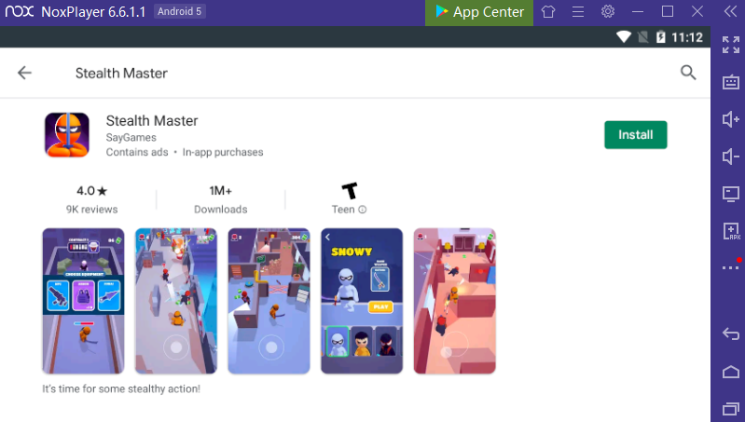Image resolution: width=745 pixels, height=422 pixels.
Task: Open recent apps button in sidebar
Action: pyautogui.click(x=731, y=409)
